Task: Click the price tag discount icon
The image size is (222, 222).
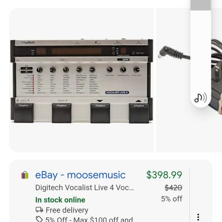Action: click(39, 219)
